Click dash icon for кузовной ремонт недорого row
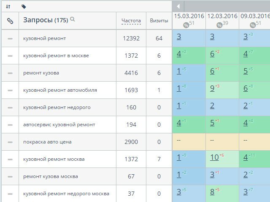 (10, 108)
